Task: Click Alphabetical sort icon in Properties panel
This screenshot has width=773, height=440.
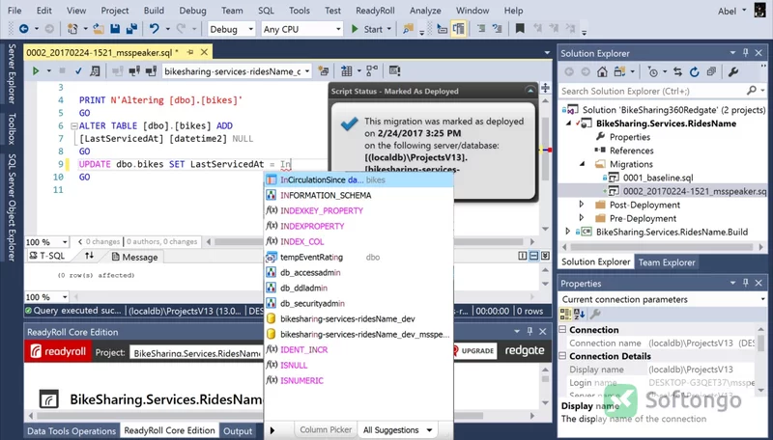Action: tap(579, 314)
